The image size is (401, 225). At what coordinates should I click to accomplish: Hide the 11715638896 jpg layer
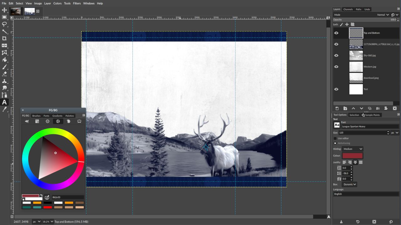coord(336,44)
